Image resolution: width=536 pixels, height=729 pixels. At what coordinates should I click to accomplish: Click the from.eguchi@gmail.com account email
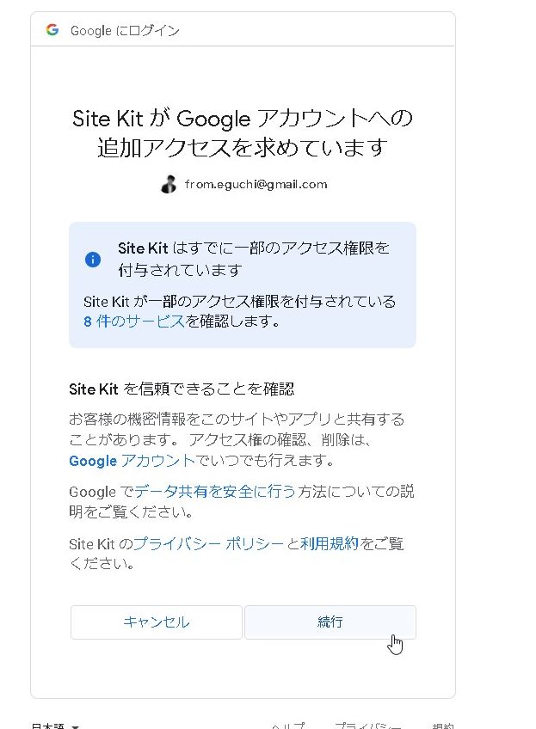pos(256,184)
